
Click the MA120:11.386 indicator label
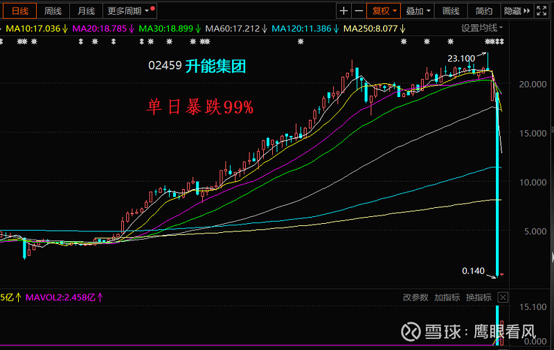[x=305, y=28]
